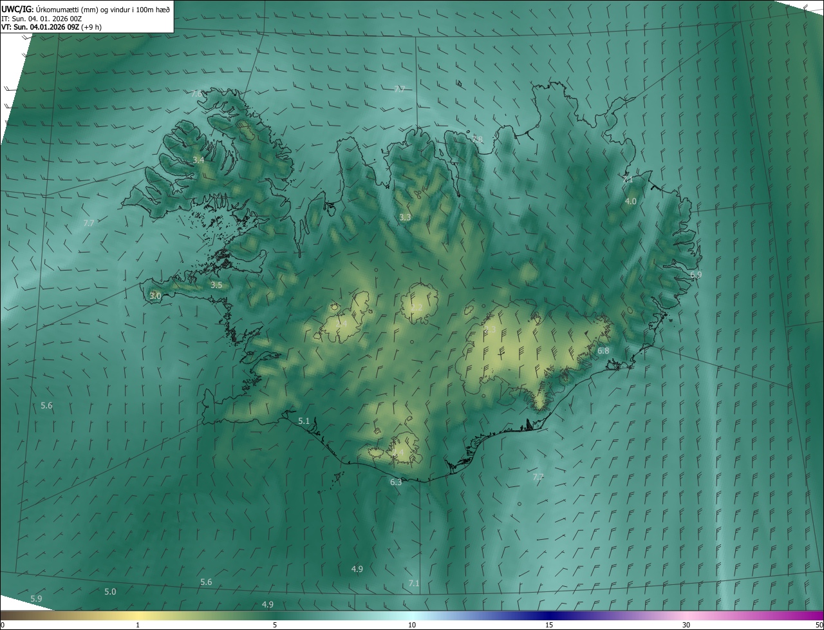Click the colorbar tick label '1'

138,625
